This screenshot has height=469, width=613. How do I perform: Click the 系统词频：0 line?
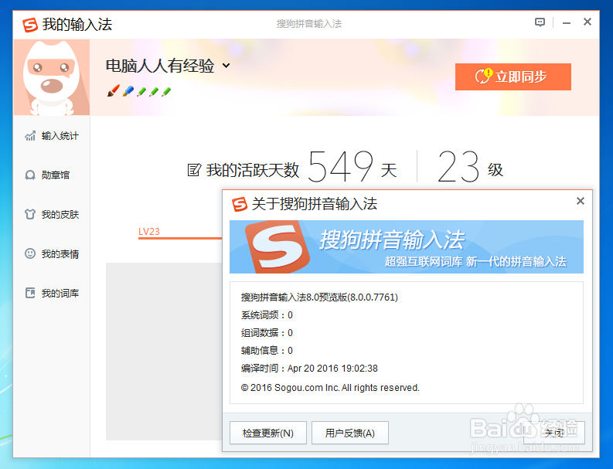267,315
